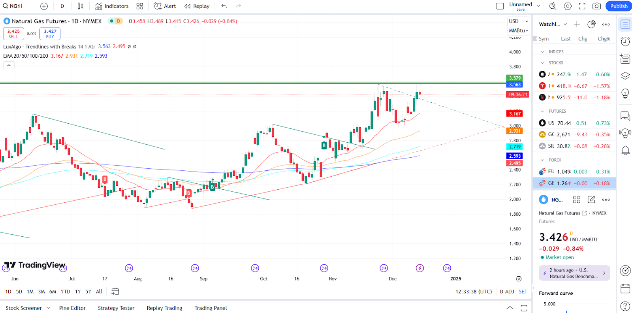Open the USD currency dropdown
This screenshot has height=313, width=632.
(x=518, y=21)
